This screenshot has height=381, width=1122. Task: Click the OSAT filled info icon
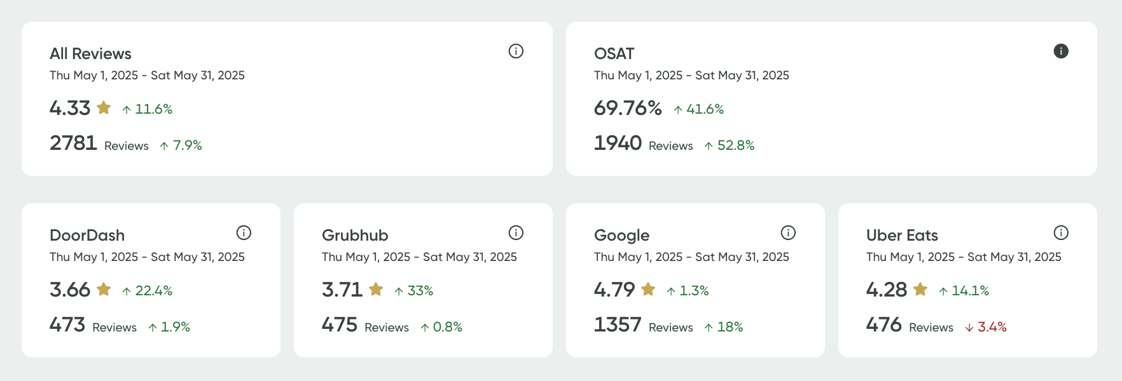[1060, 51]
